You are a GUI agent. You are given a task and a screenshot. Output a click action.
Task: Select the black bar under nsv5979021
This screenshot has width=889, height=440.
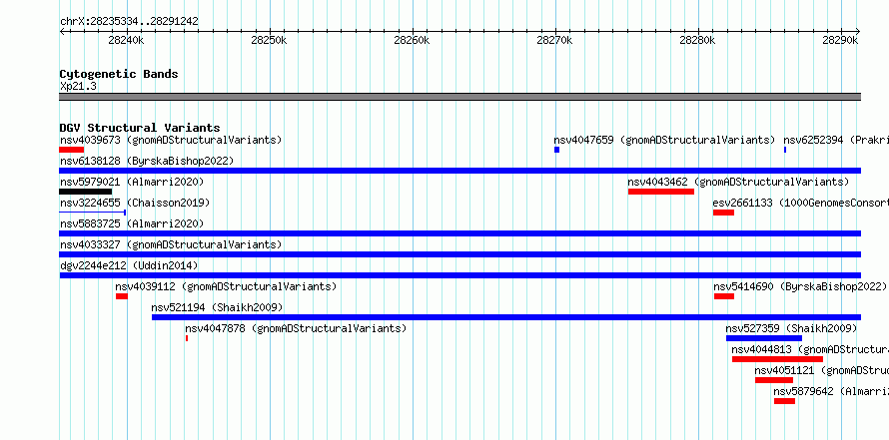pyautogui.click(x=86, y=192)
